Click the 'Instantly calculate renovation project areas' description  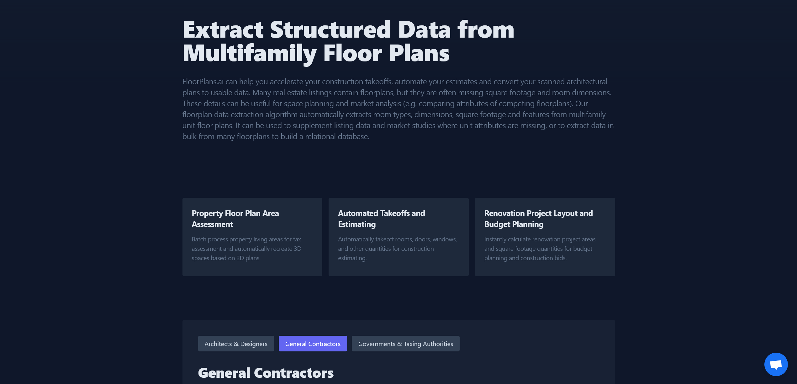[540, 239]
